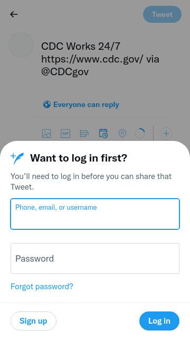Click the Log in button
Viewport: 190px width, 339px height.
159,321
